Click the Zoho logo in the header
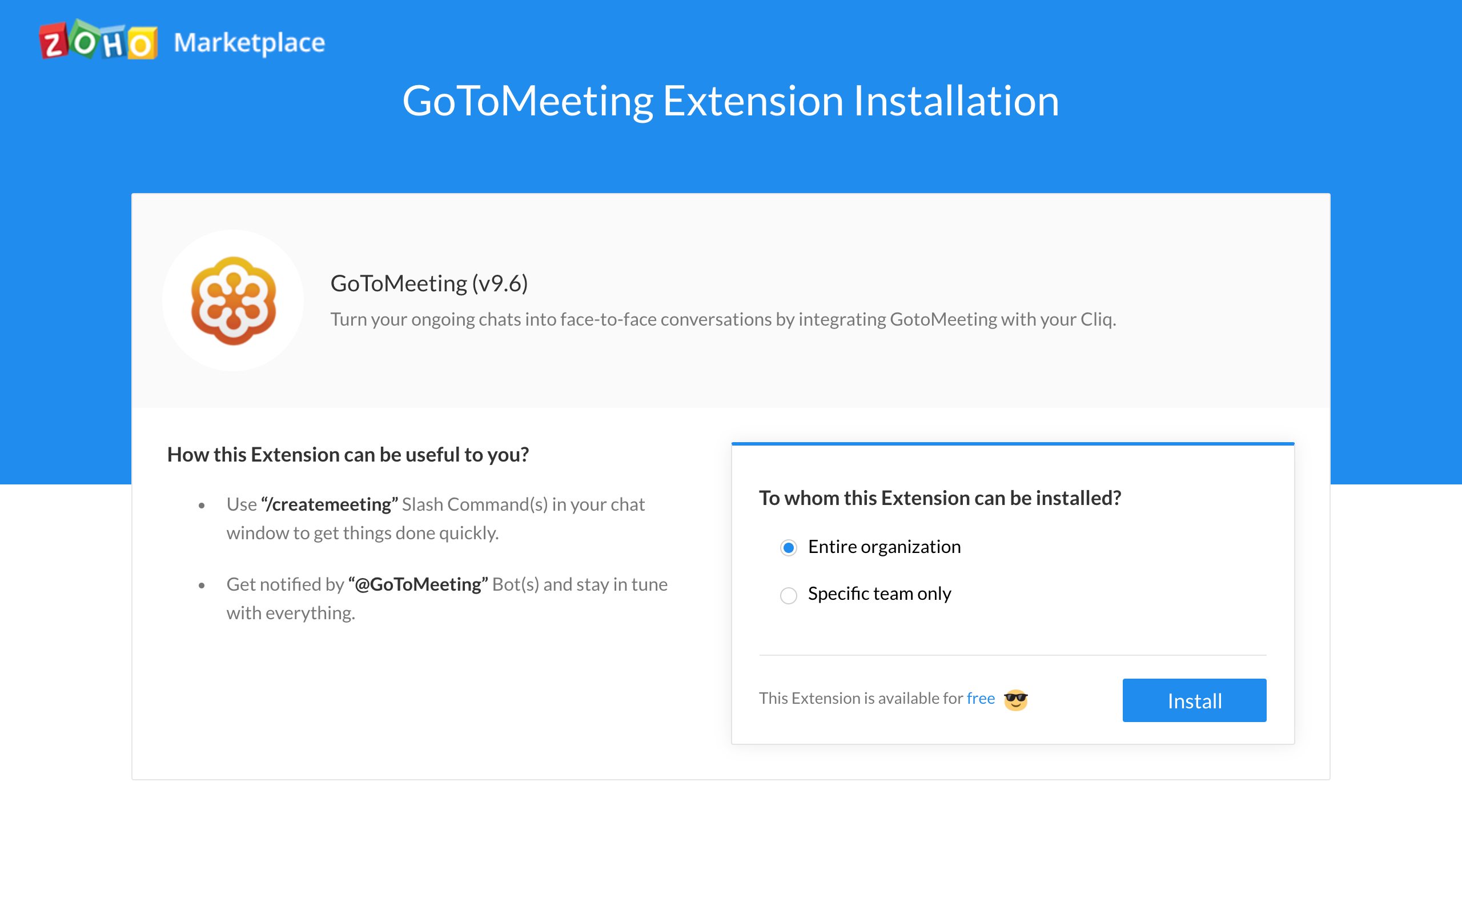The width and height of the screenshot is (1462, 914). [98, 40]
